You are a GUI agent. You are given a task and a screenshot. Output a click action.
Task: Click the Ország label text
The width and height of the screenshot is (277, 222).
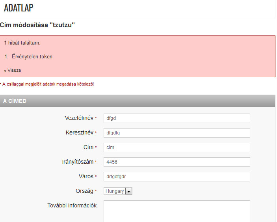click(x=84, y=191)
